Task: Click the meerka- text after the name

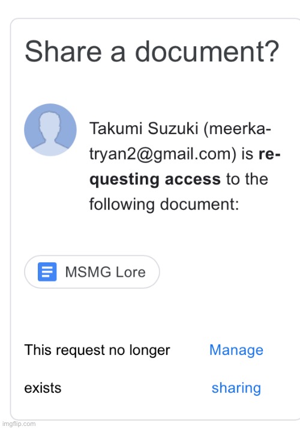Action: pos(237,129)
